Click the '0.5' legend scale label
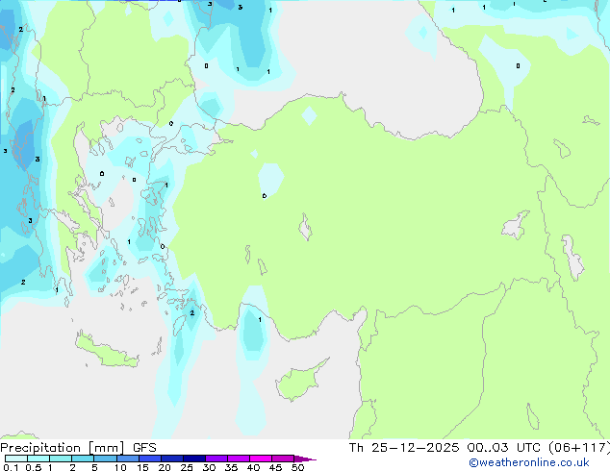The height and width of the screenshot is (471, 610). [x=34, y=467]
